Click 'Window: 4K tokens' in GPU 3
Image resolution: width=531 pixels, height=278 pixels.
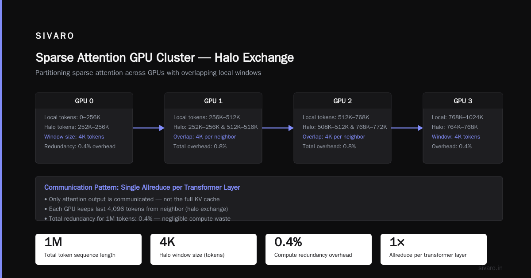(456, 137)
